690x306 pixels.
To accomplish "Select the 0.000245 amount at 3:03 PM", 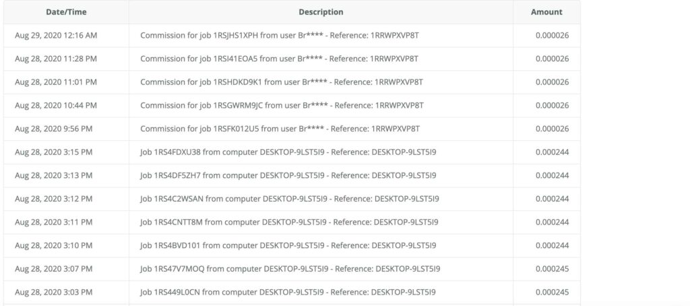I will point(553,292).
